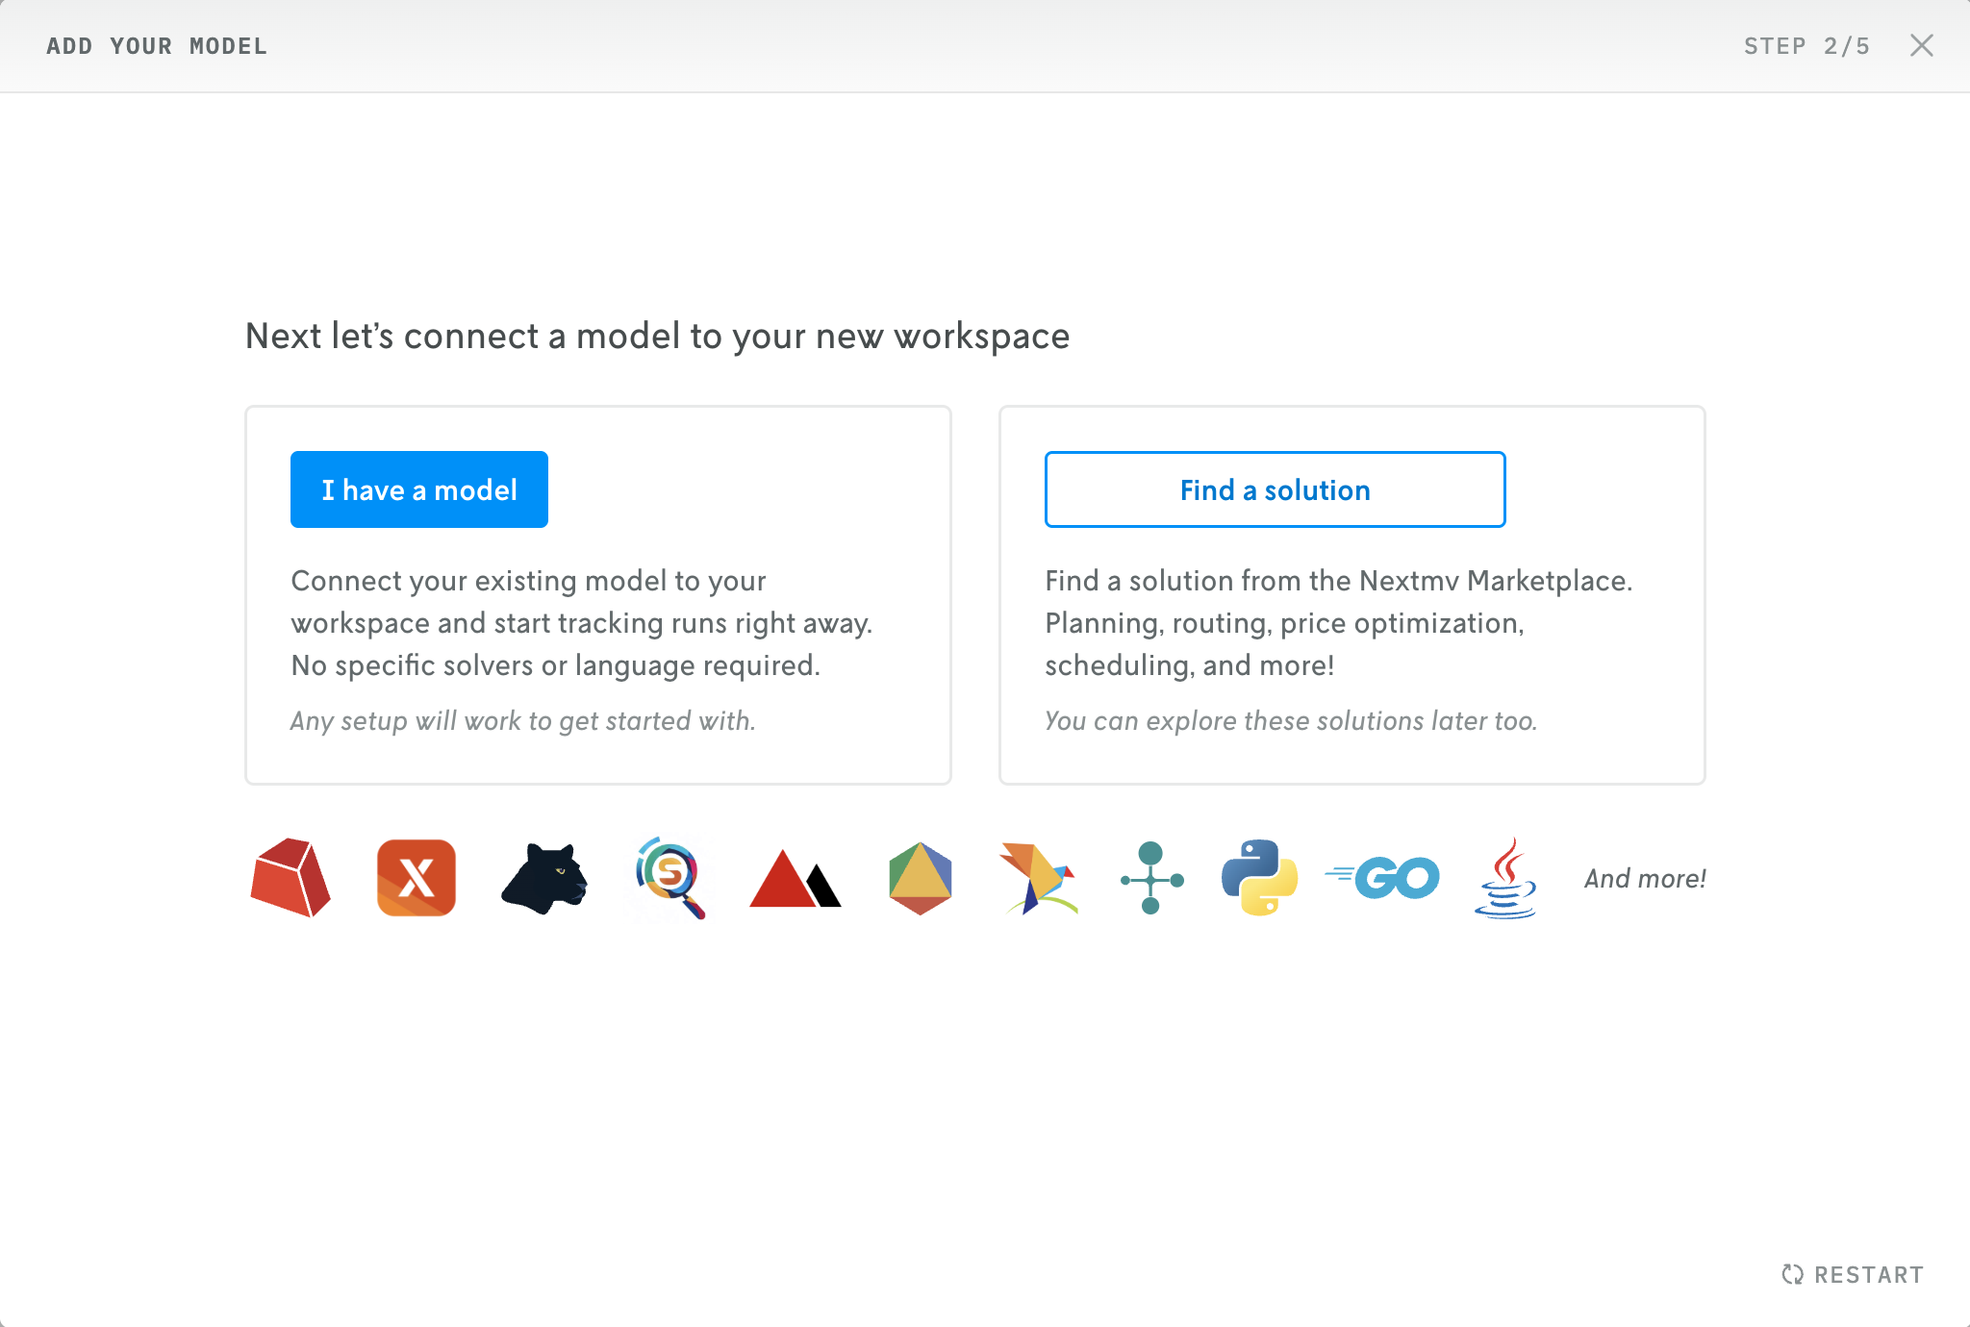Click the STEP 2/5 indicator
Image resolution: width=1970 pixels, height=1327 pixels.
pos(1806,45)
